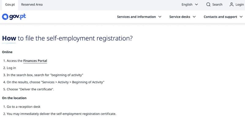Click the chevron next to English
The width and height of the screenshot is (245, 119).
196,5
